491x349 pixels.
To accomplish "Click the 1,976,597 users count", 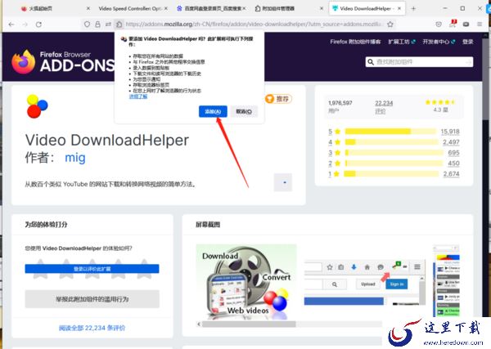I will (x=340, y=103).
